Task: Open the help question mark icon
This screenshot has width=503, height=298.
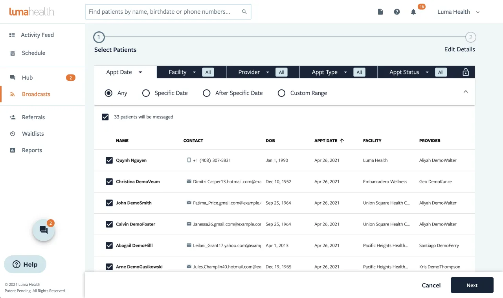Action: 397,12
